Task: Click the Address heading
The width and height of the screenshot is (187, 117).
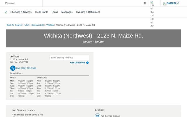Action: (15, 56)
